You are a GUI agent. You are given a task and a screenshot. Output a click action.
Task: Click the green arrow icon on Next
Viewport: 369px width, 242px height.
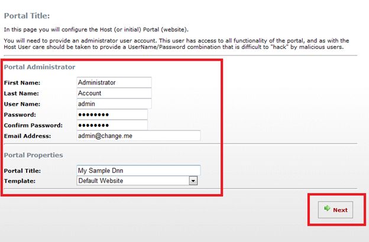click(326, 210)
